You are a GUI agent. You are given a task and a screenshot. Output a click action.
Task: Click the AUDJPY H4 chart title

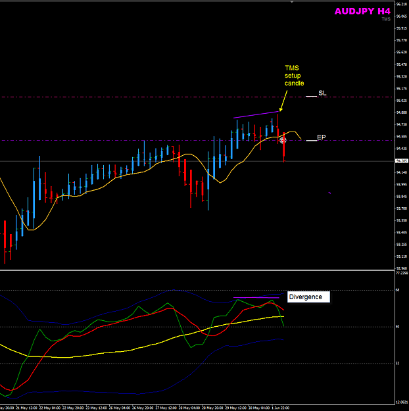point(362,11)
